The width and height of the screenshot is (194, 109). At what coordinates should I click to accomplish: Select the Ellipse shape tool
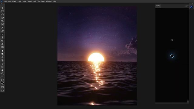pos(2,67)
